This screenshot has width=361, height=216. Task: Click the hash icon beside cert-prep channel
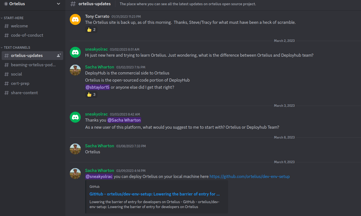[x=7, y=83]
